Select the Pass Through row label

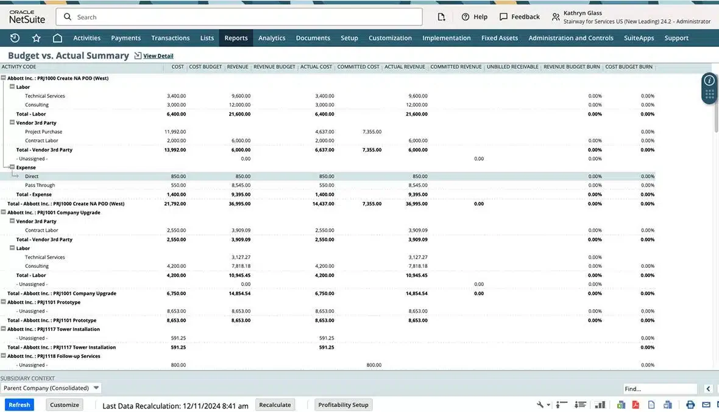pos(40,186)
